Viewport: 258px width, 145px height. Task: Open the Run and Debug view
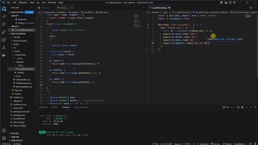pos(4,32)
